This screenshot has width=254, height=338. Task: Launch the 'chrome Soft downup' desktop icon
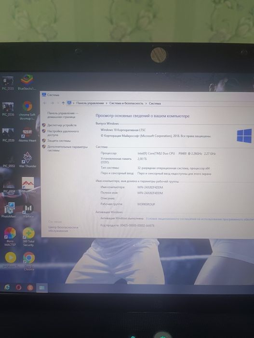[x=27, y=110]
